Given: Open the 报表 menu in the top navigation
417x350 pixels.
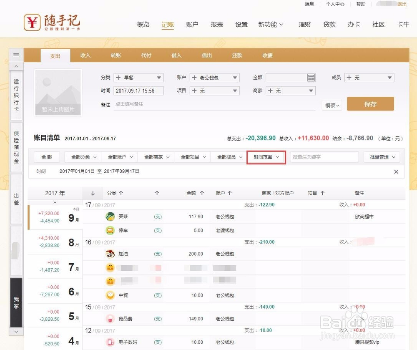Looking at the screenshot, I should click(x=216, y=24).
